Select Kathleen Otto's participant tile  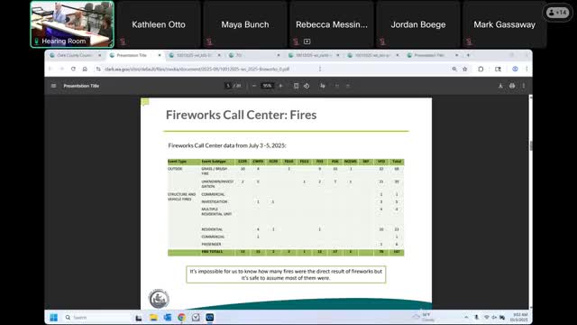[x=159, y=24]
